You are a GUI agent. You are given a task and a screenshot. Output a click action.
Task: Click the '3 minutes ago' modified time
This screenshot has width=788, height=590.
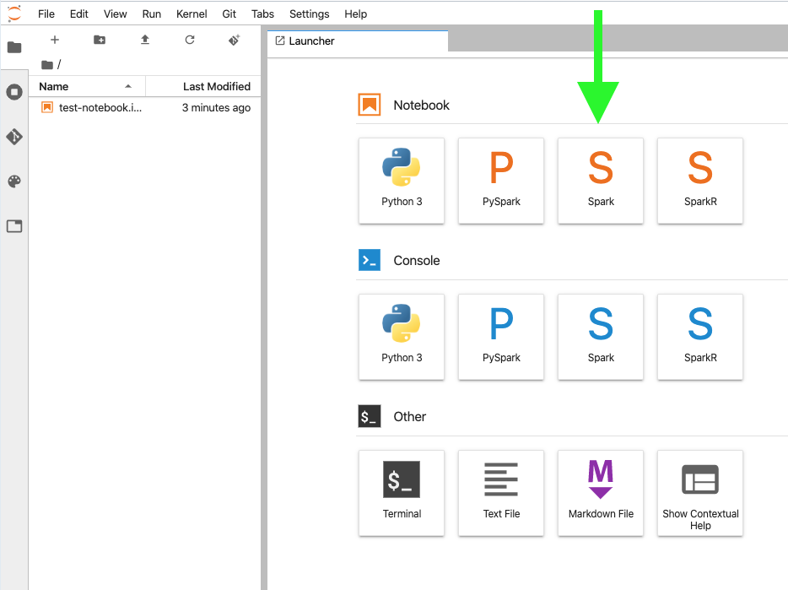(216, 108)
